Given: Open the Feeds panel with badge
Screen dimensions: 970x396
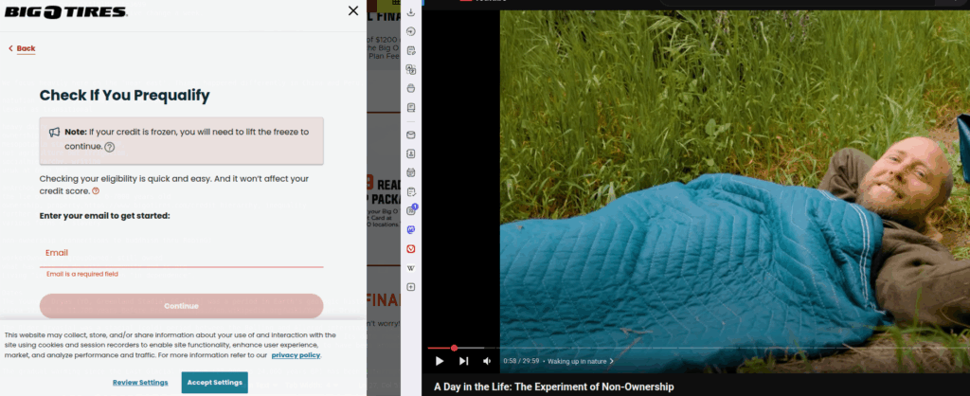Looking at the screenshot, I should point(411,210).
